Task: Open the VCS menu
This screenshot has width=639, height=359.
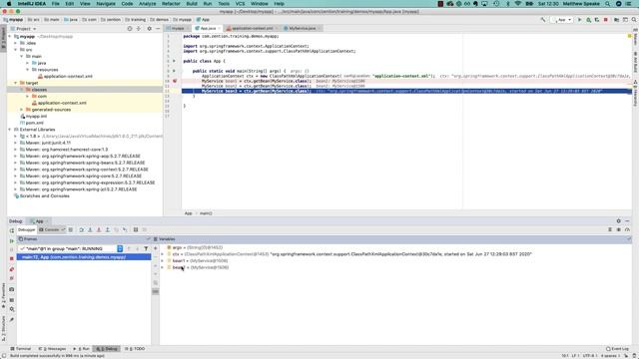Action: 240,4
